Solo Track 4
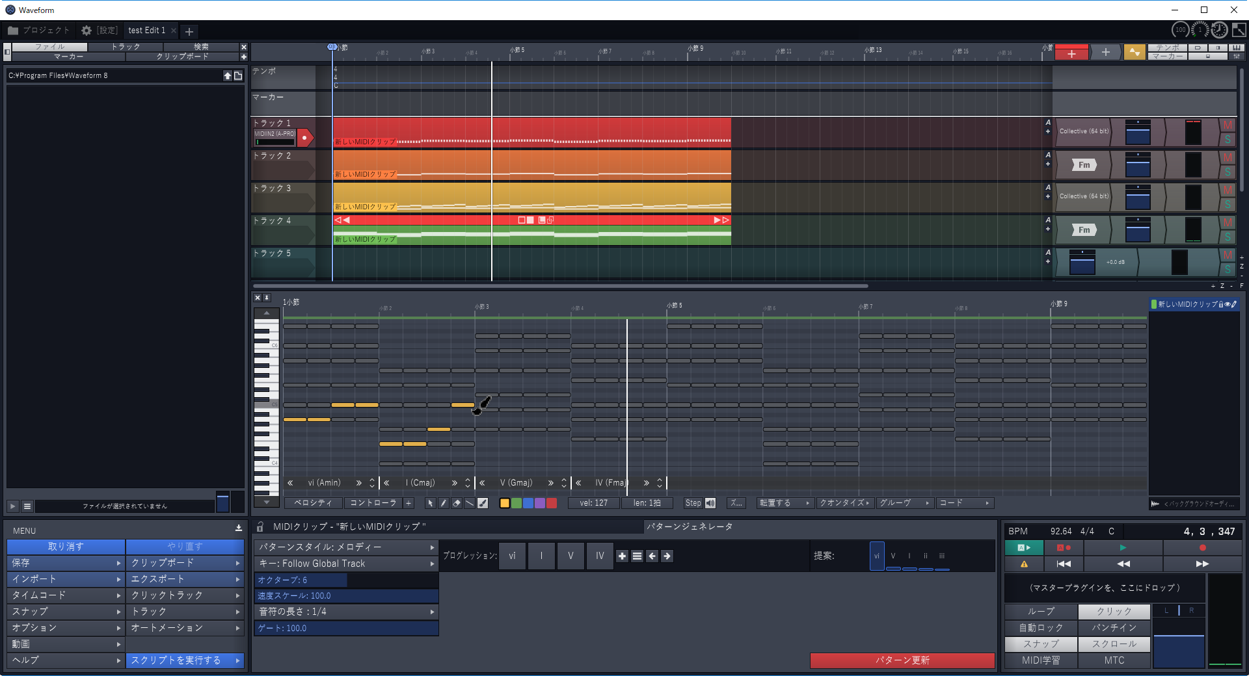The width and height of the screenshot is (1249, 676). [1228, 237]
